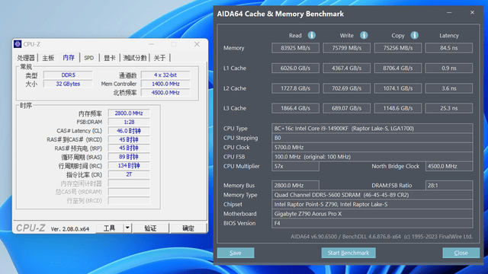The width and height of the screenshot is (488, 274).
Task: Click L1 Cache Copy value 8706.4 GB/s
Action: (398, 68)
